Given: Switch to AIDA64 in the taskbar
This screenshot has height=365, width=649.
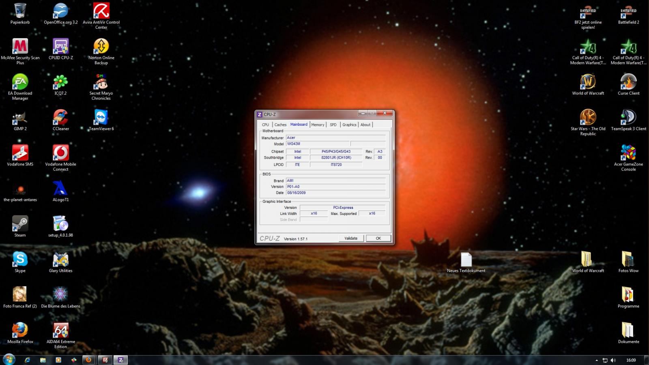Looking at the screenshot, I should click(x=105, y=360).
